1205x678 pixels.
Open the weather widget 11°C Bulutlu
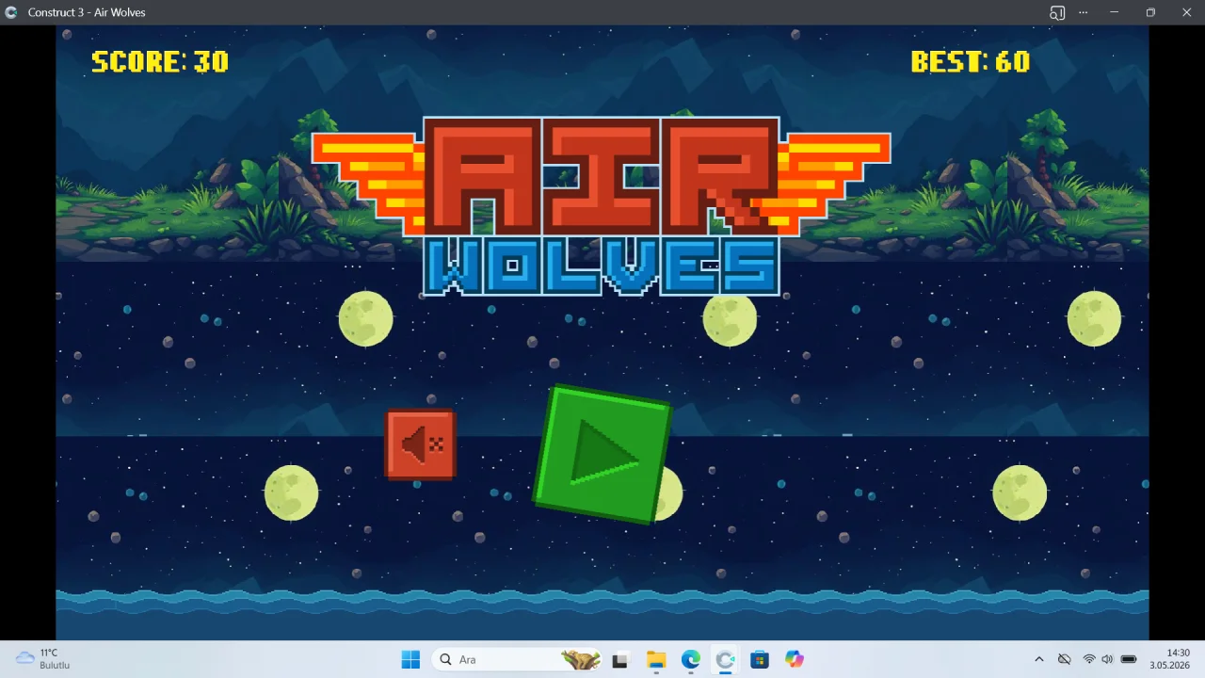click(x=43, y=659)
